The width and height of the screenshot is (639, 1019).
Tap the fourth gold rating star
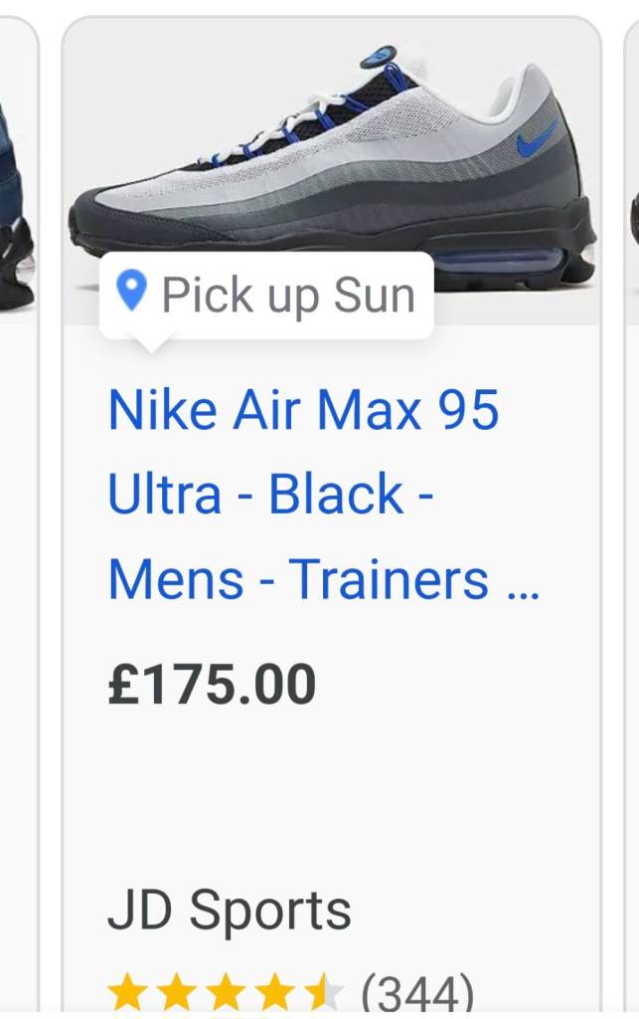pos(273,993)
